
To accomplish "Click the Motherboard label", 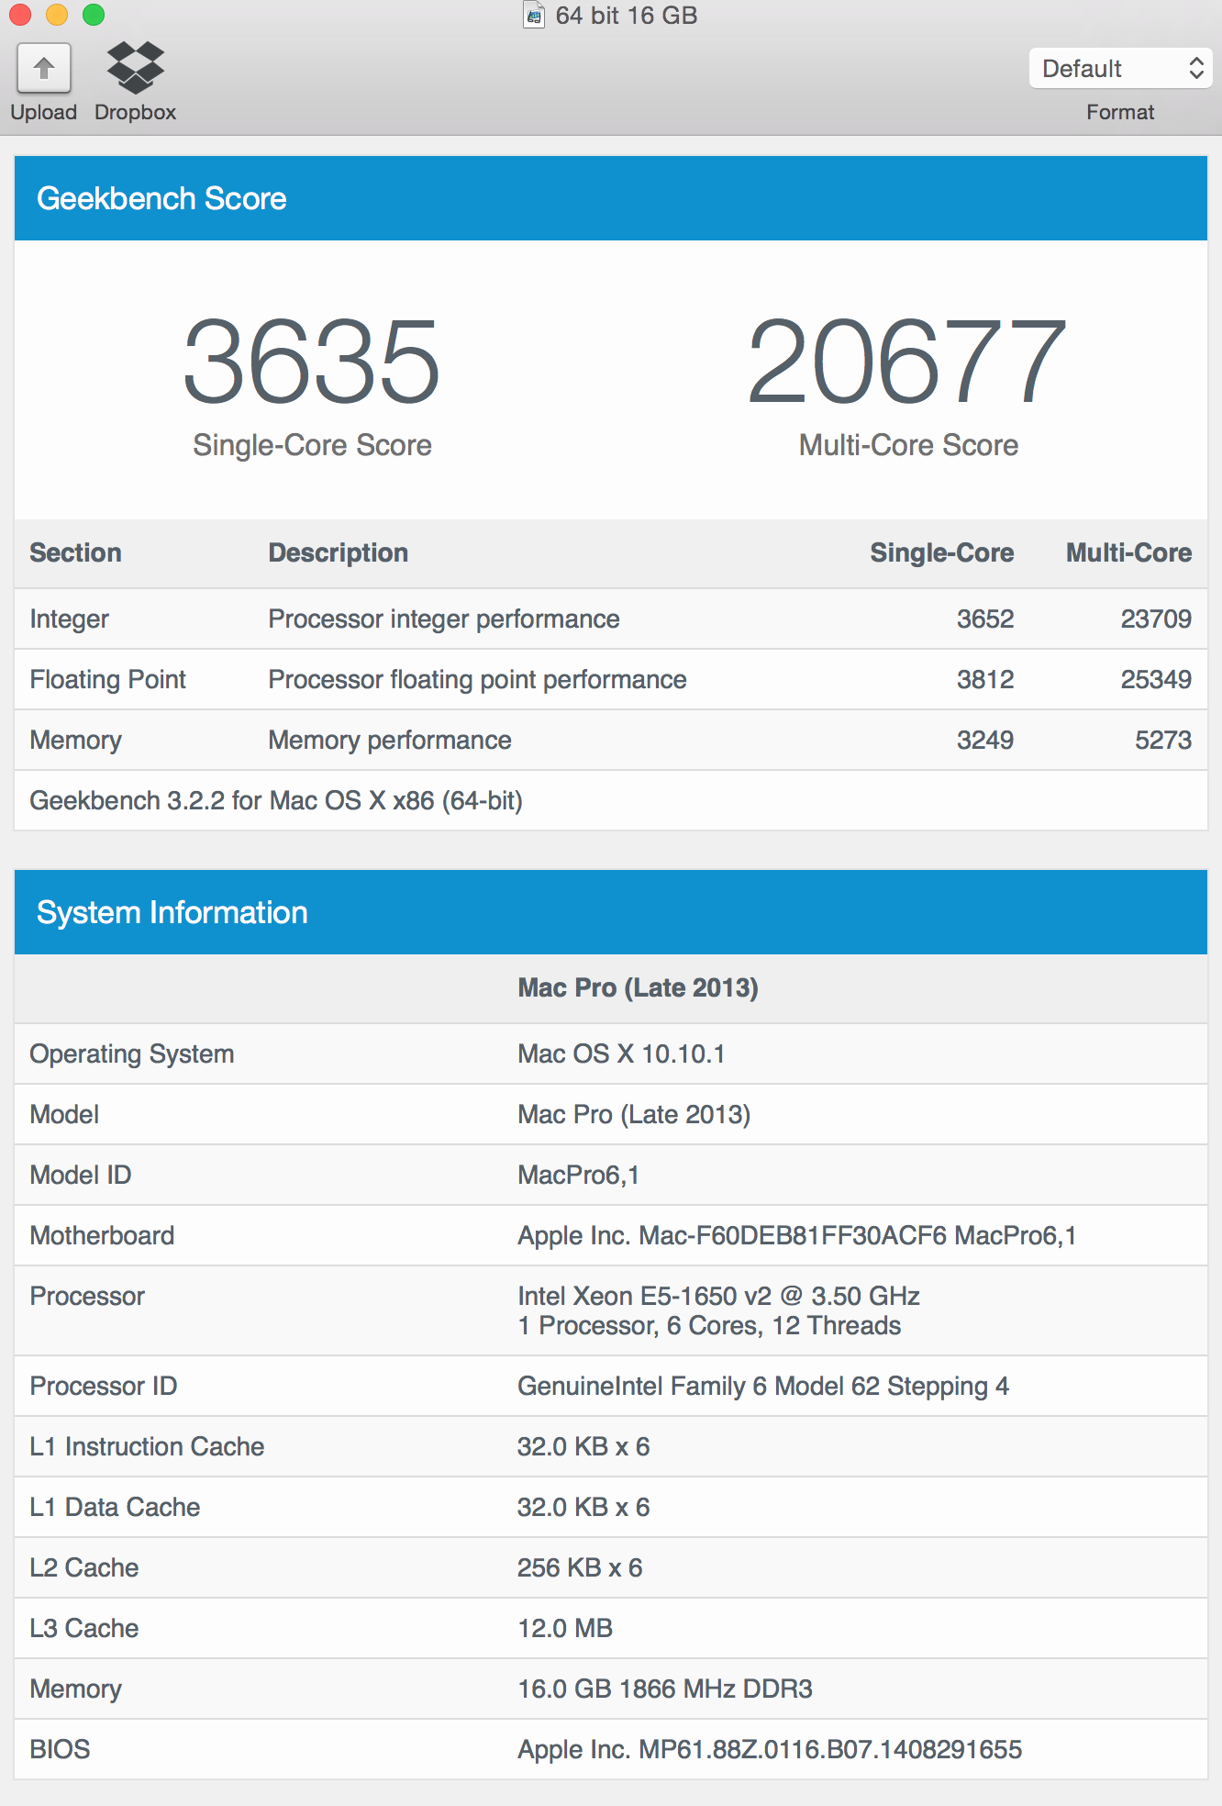I will click(x=102, y=1235).
